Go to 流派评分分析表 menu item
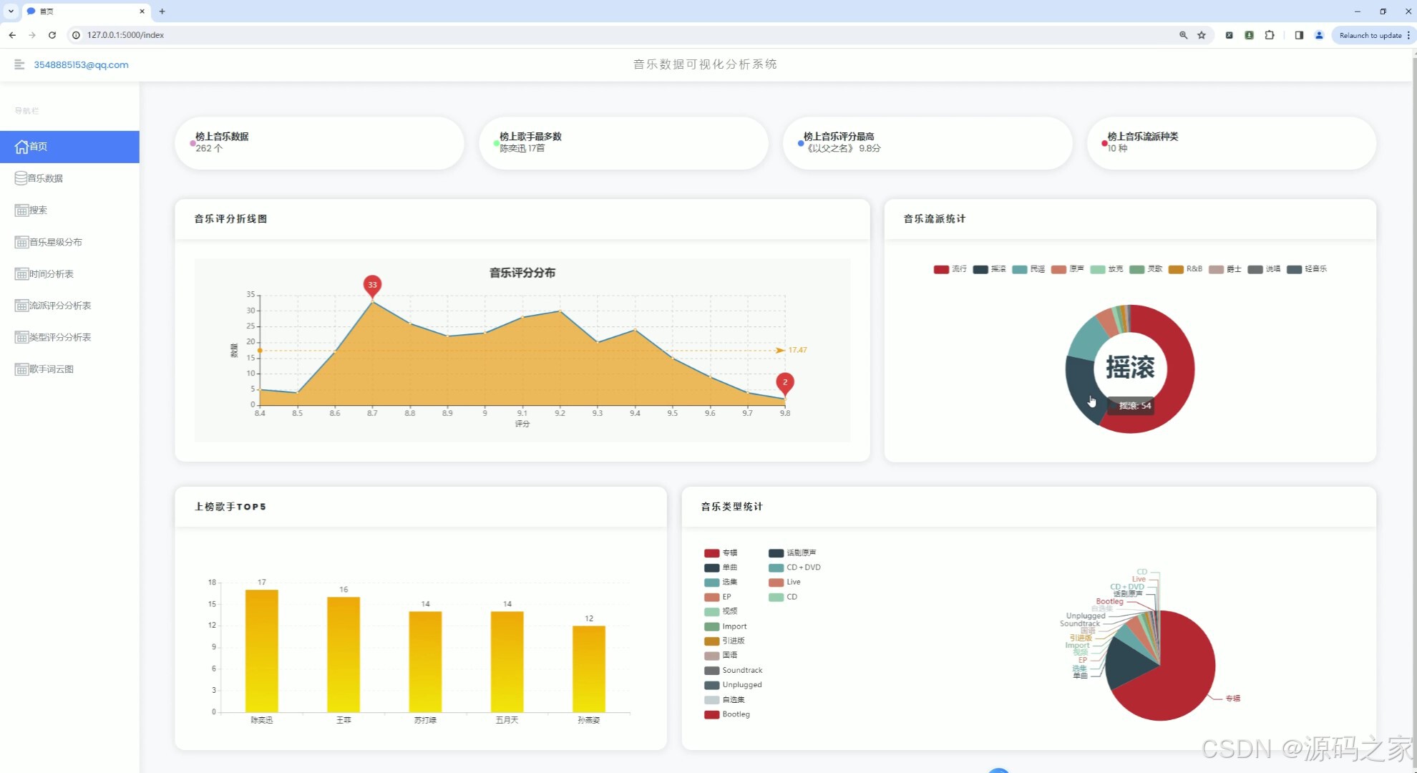The height and width of the screenshot is (773, 1417). pos(59,306)
